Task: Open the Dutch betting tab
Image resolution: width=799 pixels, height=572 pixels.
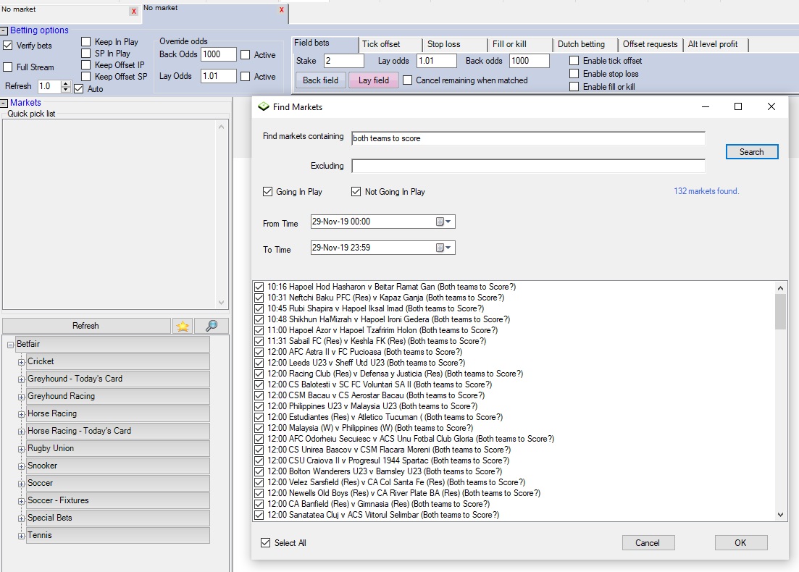Action: 581,44
